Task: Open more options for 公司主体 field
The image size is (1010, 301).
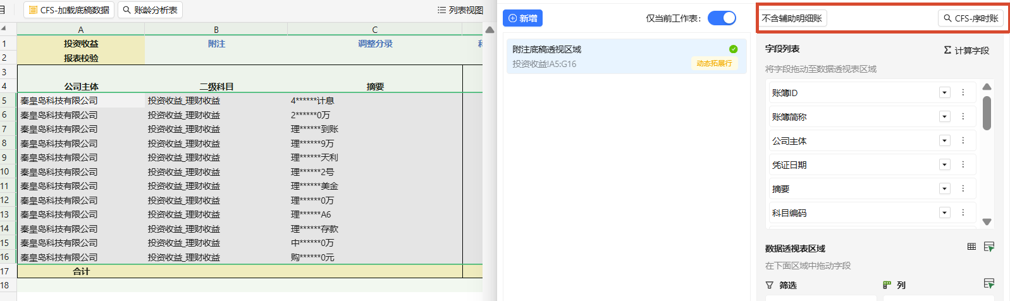Action: point(963,141)
